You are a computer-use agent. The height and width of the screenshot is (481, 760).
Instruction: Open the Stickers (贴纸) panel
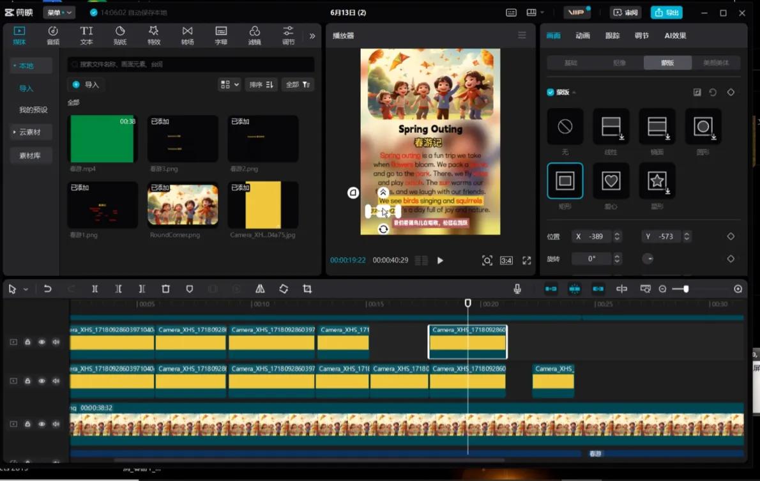(x=120, y=35)
